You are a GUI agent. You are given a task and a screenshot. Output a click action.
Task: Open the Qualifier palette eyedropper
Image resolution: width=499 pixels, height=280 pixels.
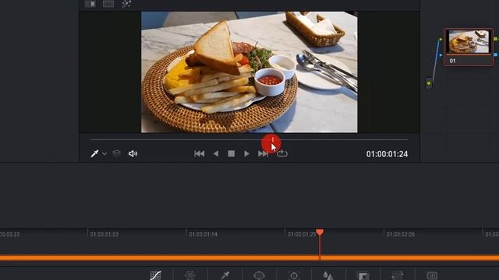pos(225,275)
